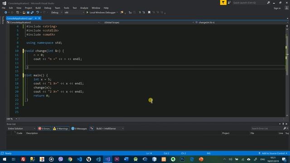
Task: Click the Undo toolbar icon
Action: (38, 12)
